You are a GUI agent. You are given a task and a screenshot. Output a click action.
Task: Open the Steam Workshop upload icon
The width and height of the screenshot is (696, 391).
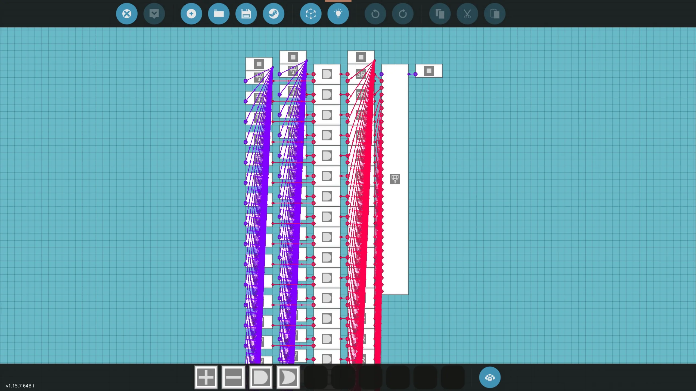pyautogui.click(x=274, y=14)
